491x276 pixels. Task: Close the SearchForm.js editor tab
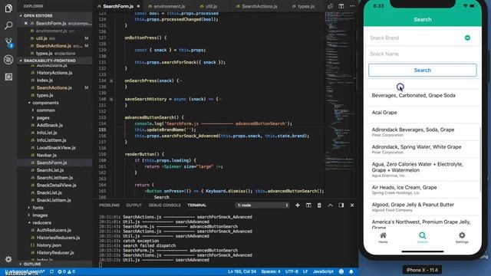coord(138,6)
